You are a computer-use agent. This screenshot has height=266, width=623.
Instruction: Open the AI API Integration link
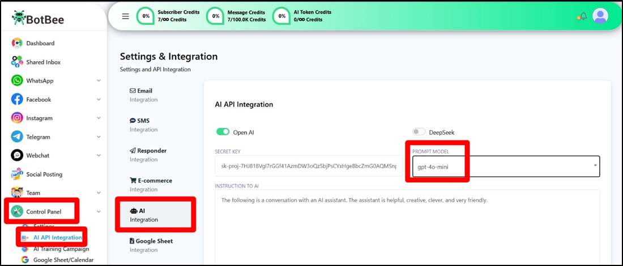[x=57, y=237]
